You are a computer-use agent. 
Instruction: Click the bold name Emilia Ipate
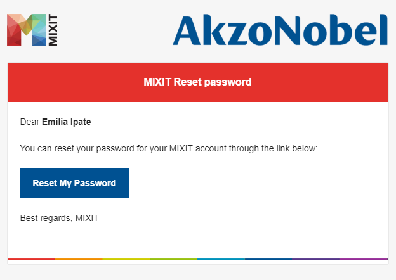click(x=67, y=122)
